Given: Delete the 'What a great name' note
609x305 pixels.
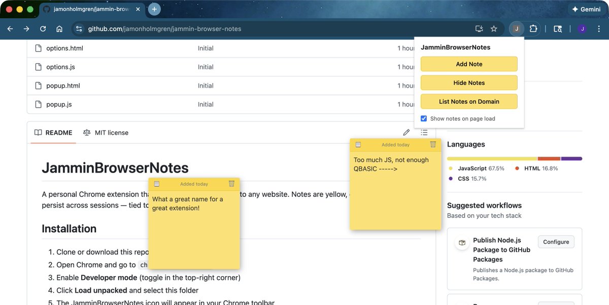Looking at the screenshot, I should (231, 184).
